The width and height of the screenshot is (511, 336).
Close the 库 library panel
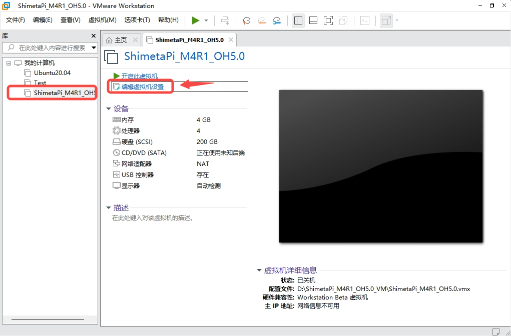(x=94, y=36)
